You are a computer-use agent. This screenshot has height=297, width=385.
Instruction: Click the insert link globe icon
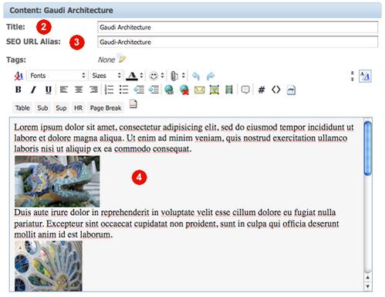coord(169,90)
